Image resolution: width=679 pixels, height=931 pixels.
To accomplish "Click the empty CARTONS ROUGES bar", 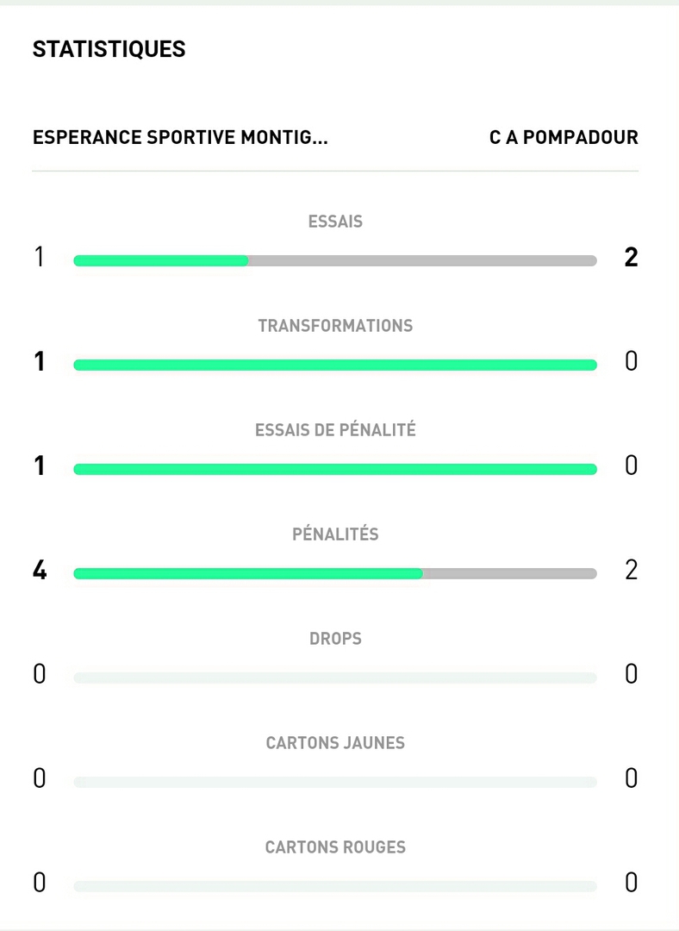I will point(335,886).
